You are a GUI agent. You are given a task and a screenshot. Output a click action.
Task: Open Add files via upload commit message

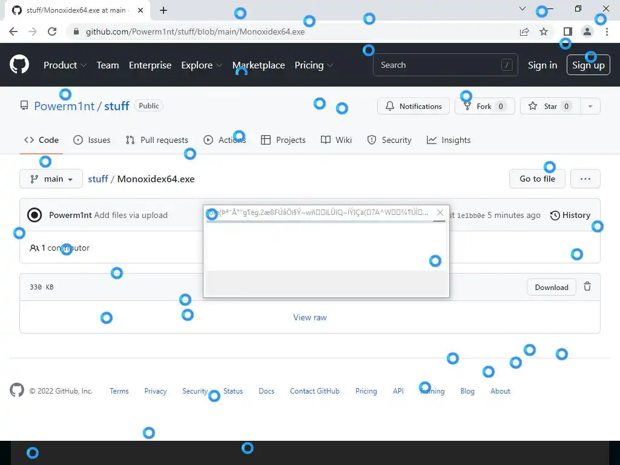tap(131, 215)
